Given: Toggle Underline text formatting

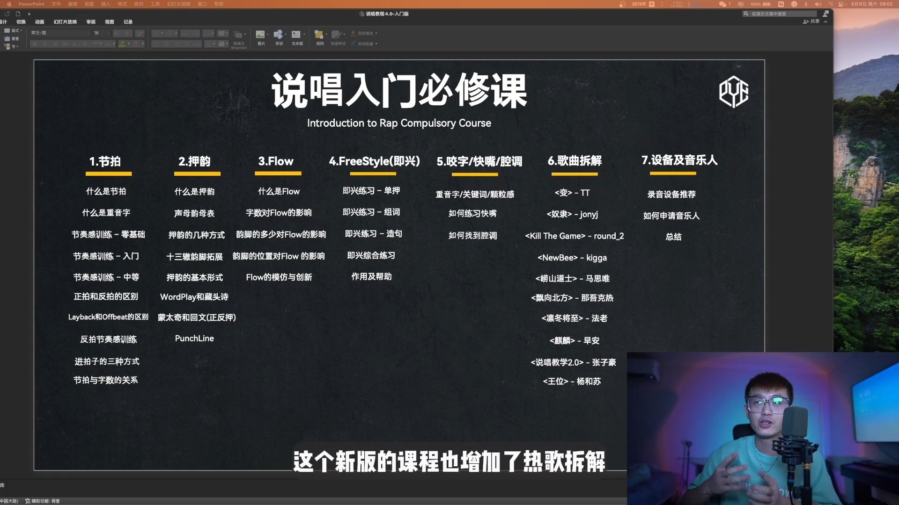Looking at the screenshot, I should click(x=55, y=44).
